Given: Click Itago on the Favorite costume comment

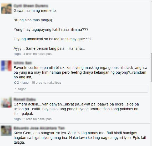Looking at the screenshot, I should 25,83.
